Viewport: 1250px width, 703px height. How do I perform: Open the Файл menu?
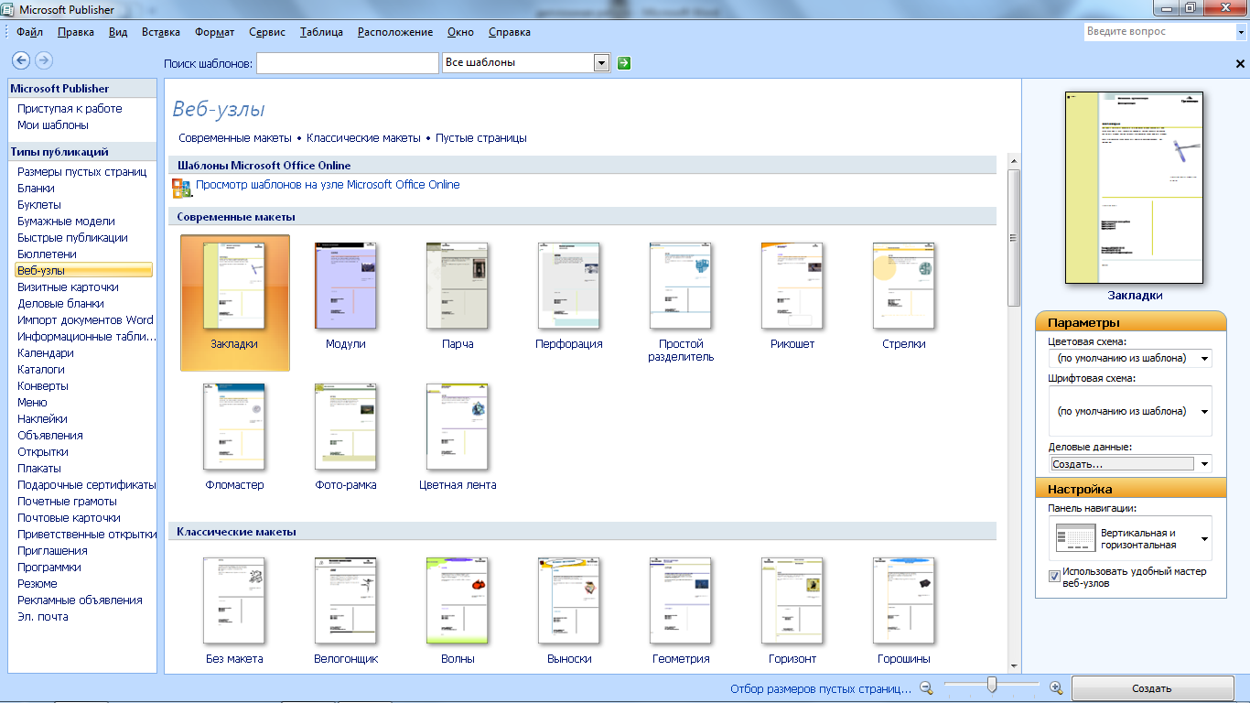pyautogui.click(x=30, y=32)
